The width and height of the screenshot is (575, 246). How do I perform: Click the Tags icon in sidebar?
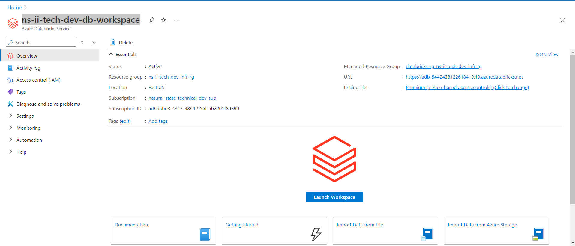click(x=10, y=92)
